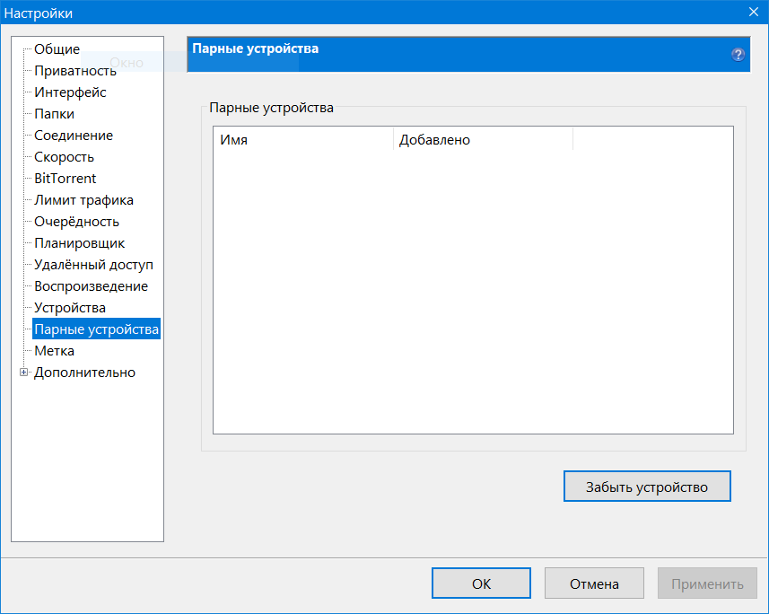Image resolution: width=769 pixels, height=614 pixels.
Task: Expand the Дополнительно tree node
Action: pyautogui.click(x=24, y=373)
